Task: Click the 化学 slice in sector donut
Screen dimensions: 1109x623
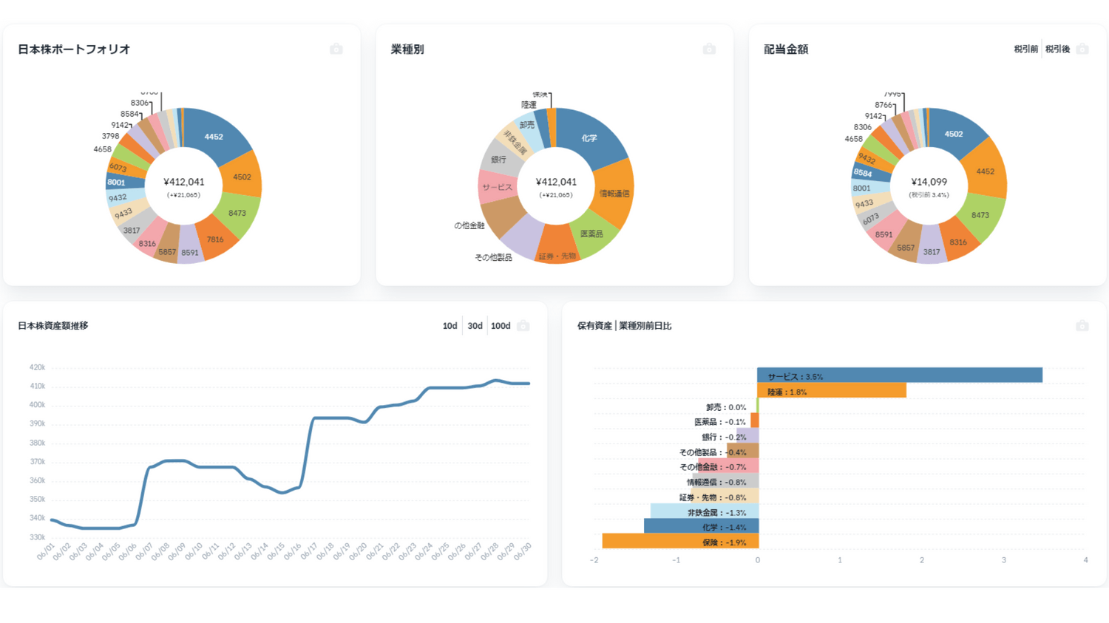Action: pos(589,137)
